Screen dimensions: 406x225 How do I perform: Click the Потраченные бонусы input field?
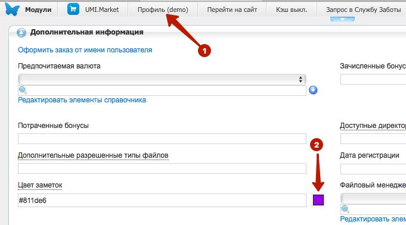pos(162,139)
